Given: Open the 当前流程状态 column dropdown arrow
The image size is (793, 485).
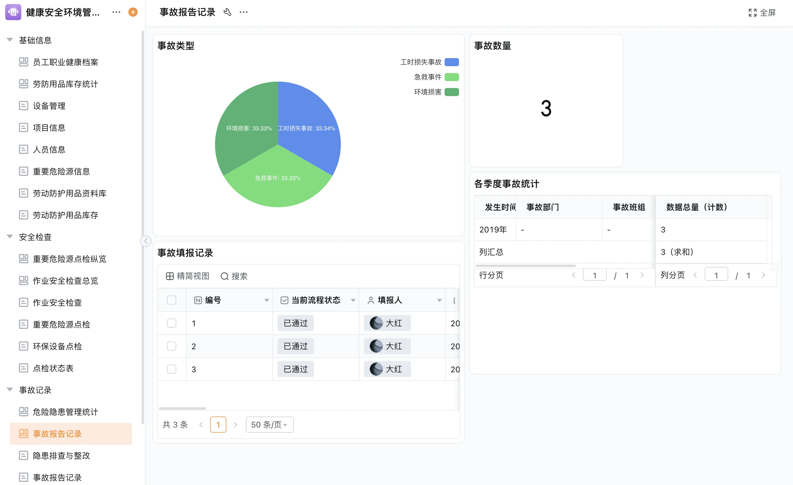Looking at the screenshot, I should (x=353, y=300).
